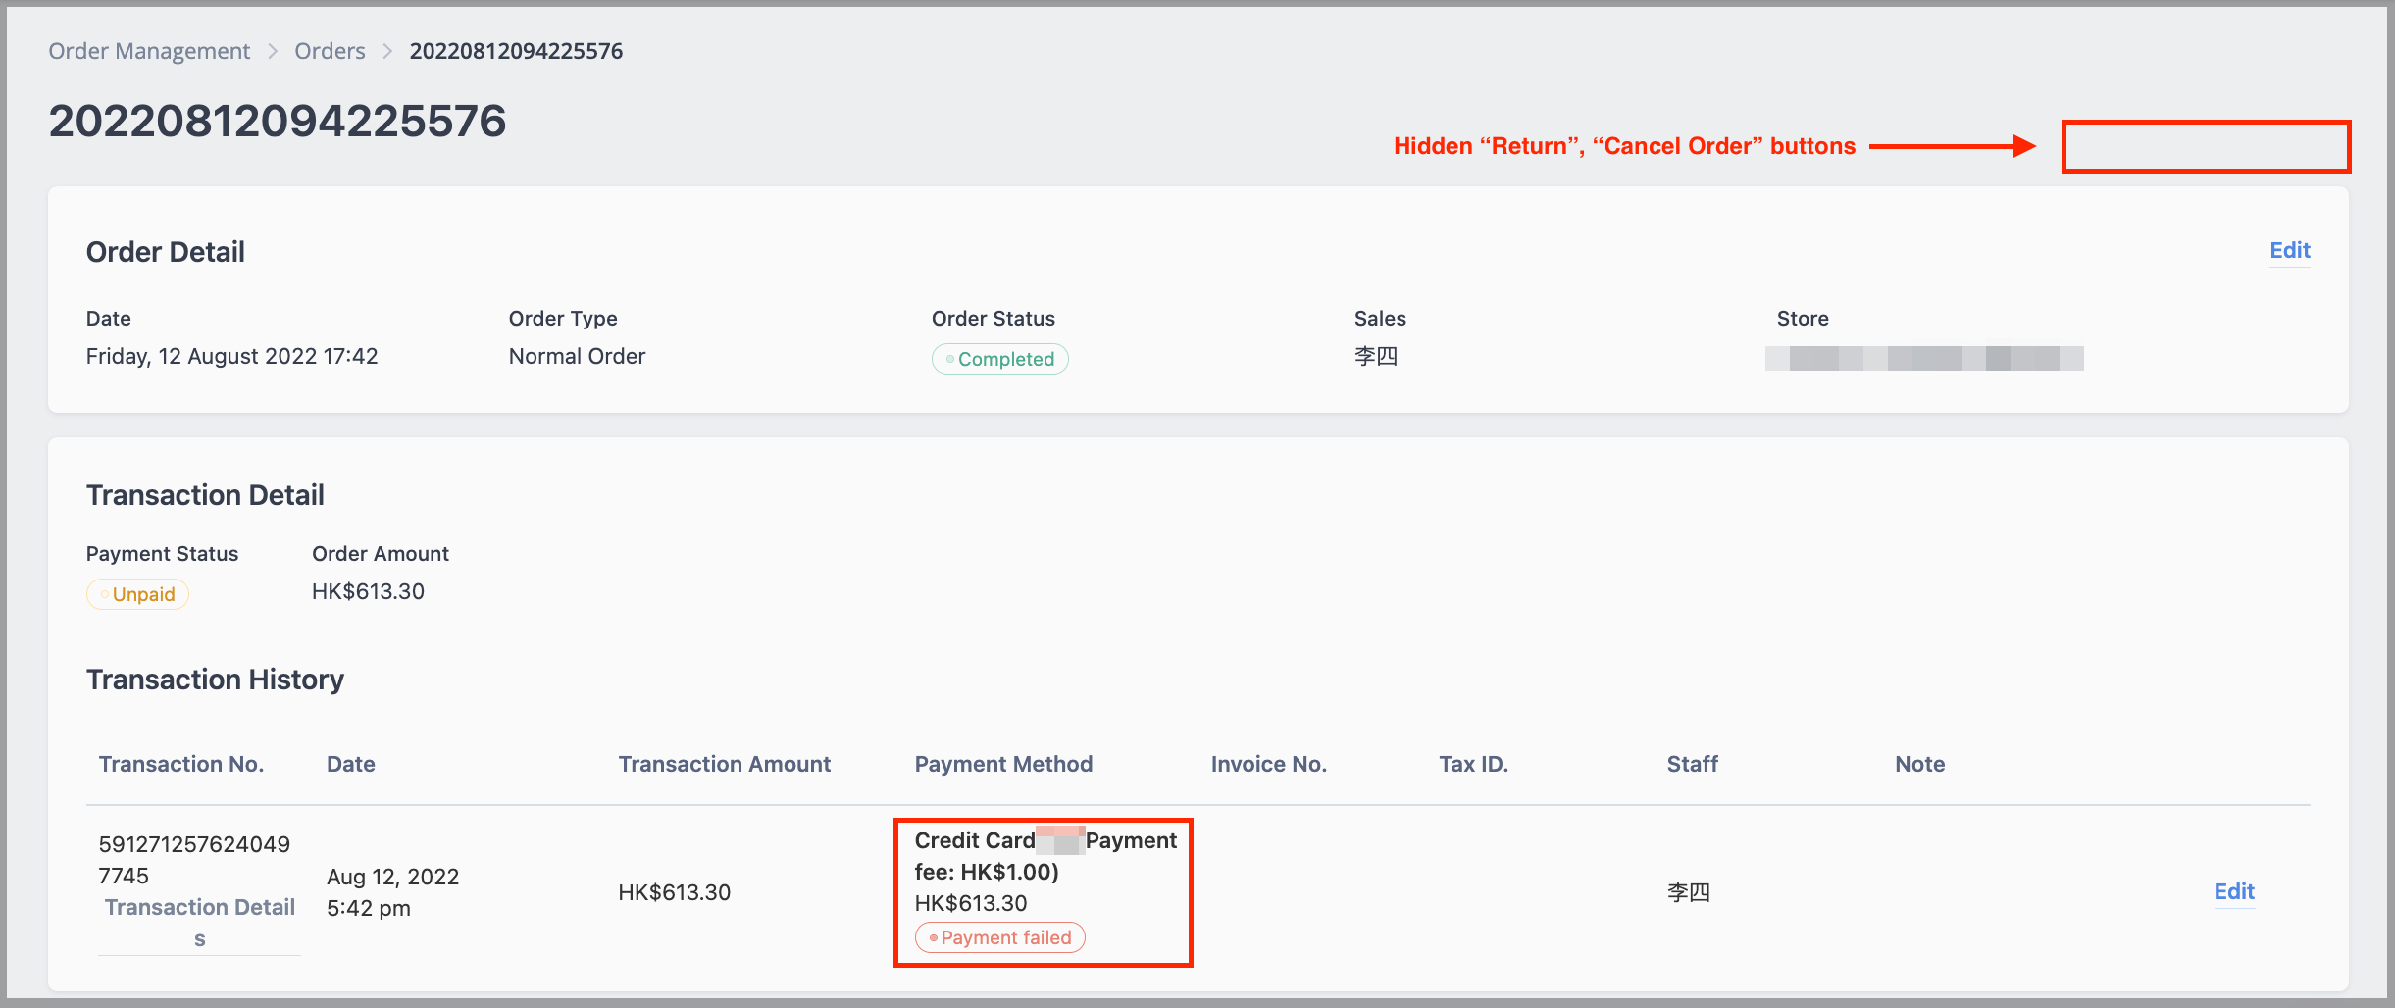Select the blurred Store value

pyautogui.click(x=1924, y=358)
